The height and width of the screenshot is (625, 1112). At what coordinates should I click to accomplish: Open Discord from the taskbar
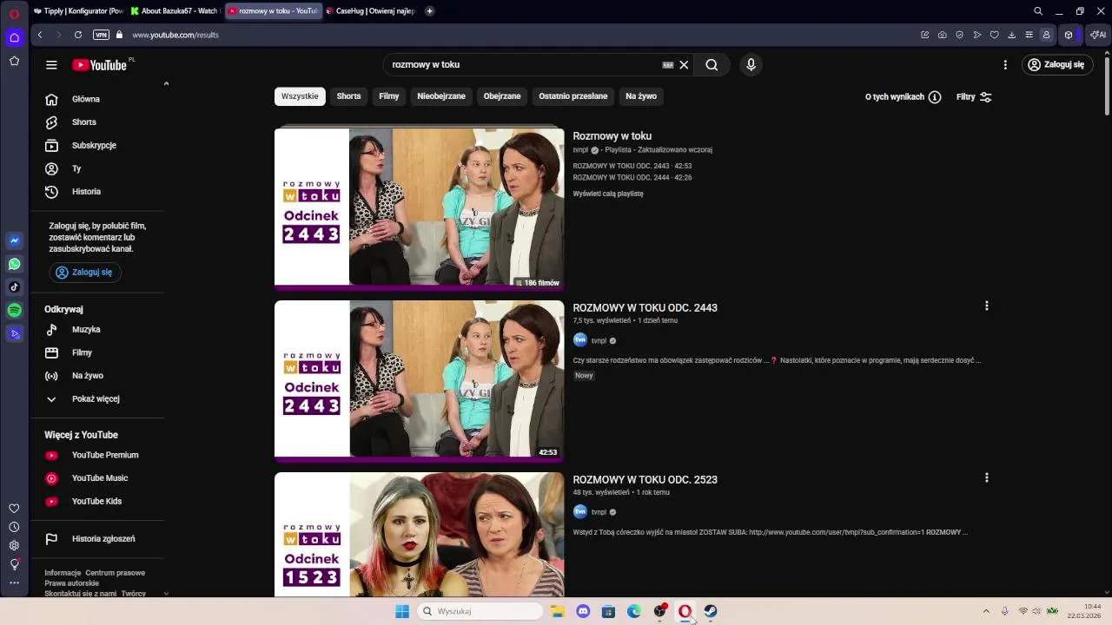coord(583,612)
